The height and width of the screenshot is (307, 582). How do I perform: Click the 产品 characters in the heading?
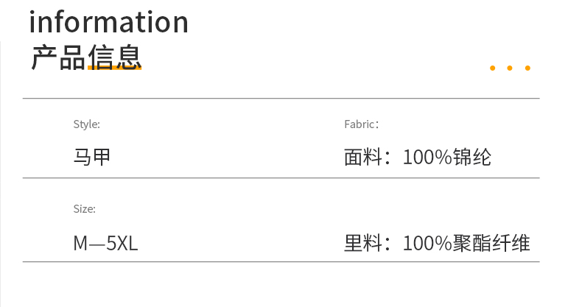coord(58,57)
